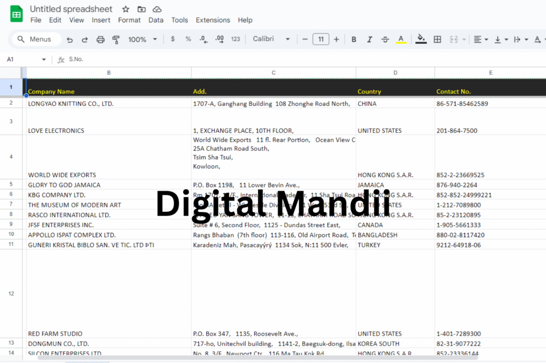Format as currency with dollar icon

tap(172, 39)
